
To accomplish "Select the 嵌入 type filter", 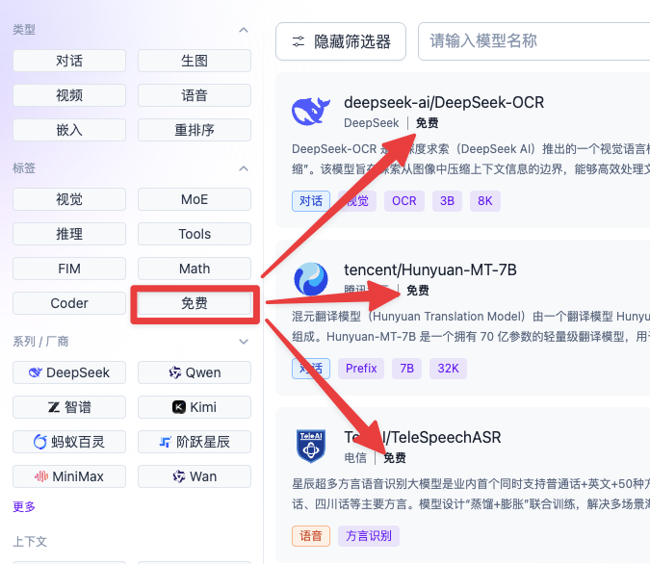I will pos(69,130).
